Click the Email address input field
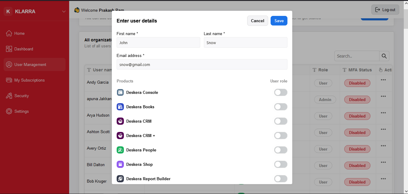Screen dimensions: 408x194 click(x=202, y=64)
